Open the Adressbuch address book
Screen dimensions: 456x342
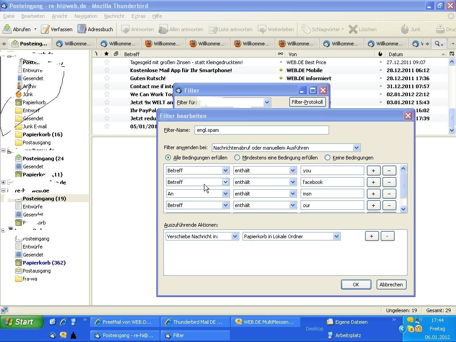95,29
